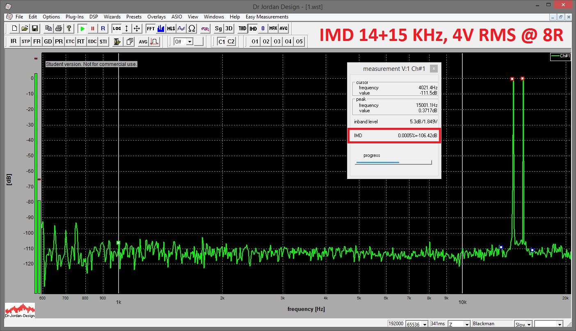Open the Easy Measurements menu

tap(267, 17)
